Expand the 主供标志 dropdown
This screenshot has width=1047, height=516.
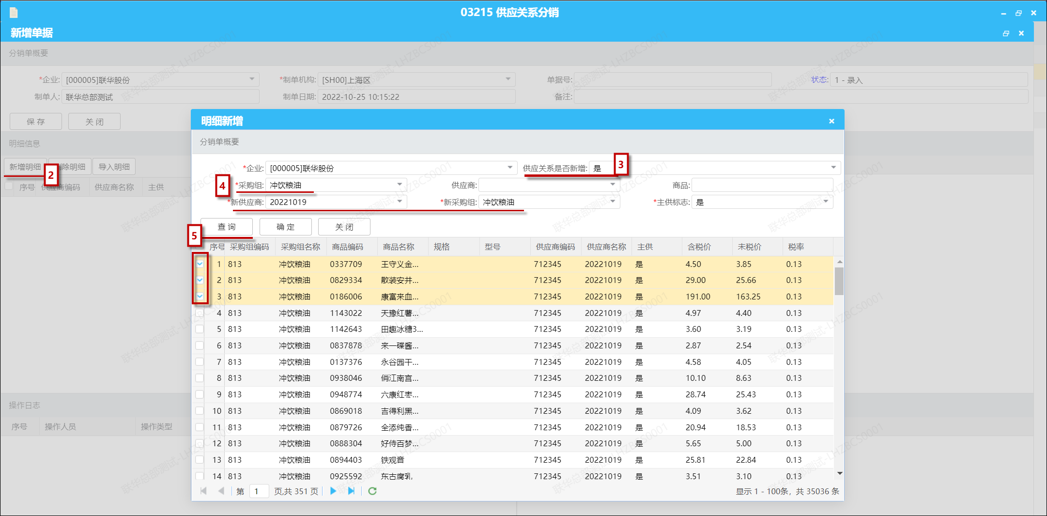[x=826, y=202]
